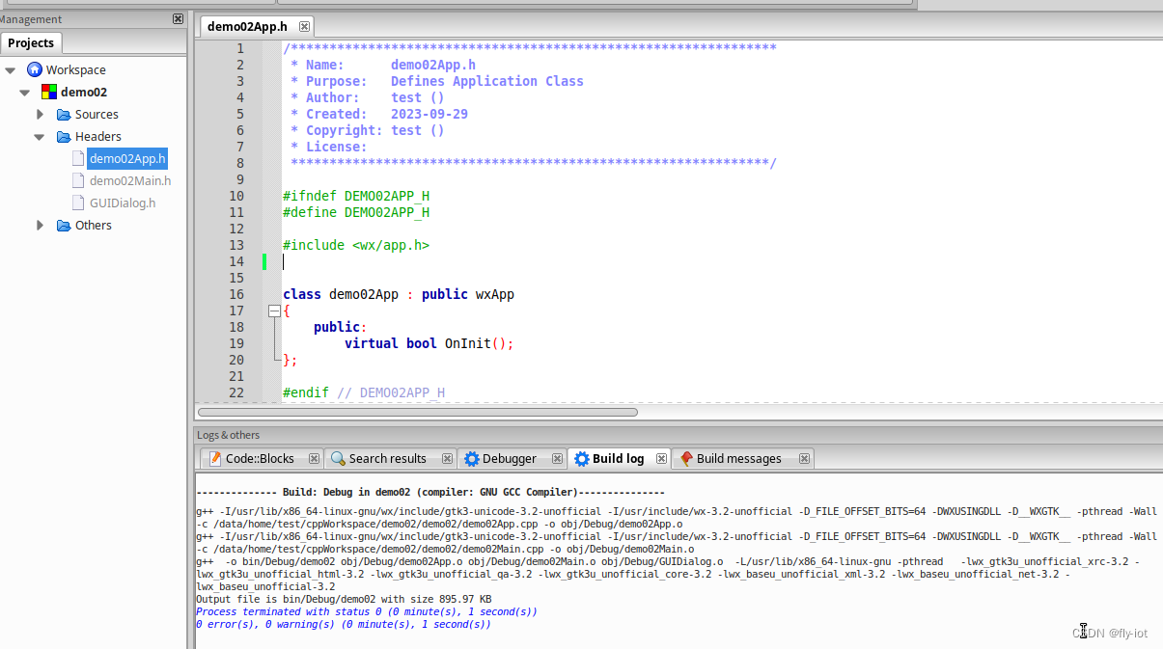The image size is (1163, 649).
Task: Click the Build log gear icon
Action: pyautogui.click(x=581, y=458)
